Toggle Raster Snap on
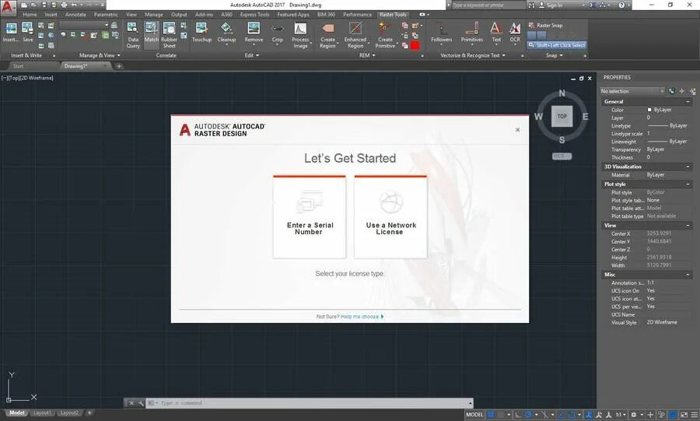 [x=545, y=26]
